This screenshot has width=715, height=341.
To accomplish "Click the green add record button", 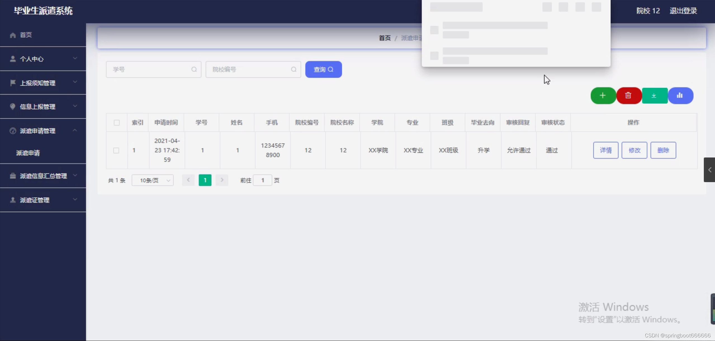I will 603,96.
